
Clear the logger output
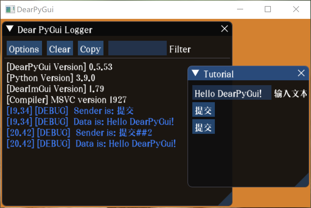pyautogui.click(x=60, y=48)
